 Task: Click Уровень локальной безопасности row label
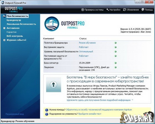61,52
